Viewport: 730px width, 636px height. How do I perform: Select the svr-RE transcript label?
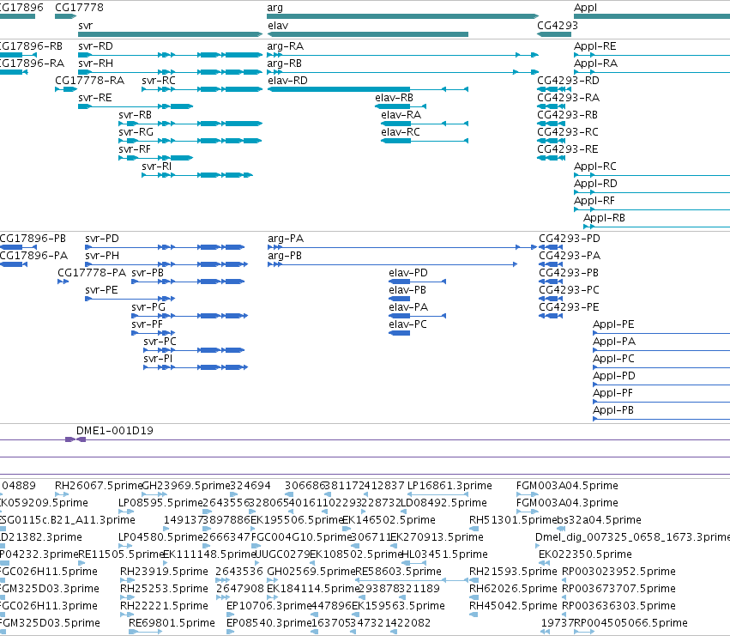click(95, 98)
